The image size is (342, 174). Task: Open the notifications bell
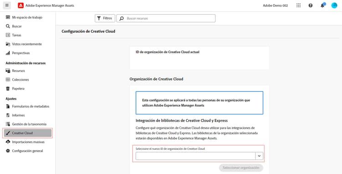[x=322, y=5]
